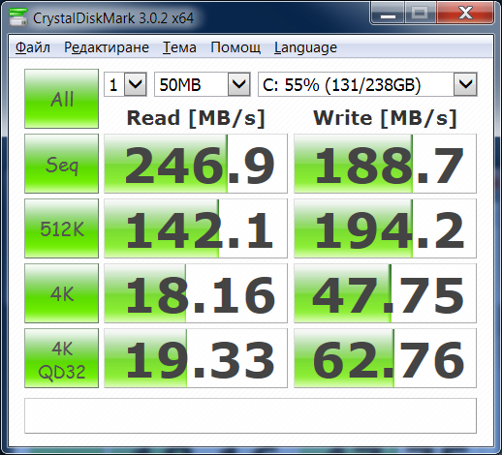Open the Помощ menu
Image resolution: width=502 pixels, height=455 pixels.
(x=235, y=47)
